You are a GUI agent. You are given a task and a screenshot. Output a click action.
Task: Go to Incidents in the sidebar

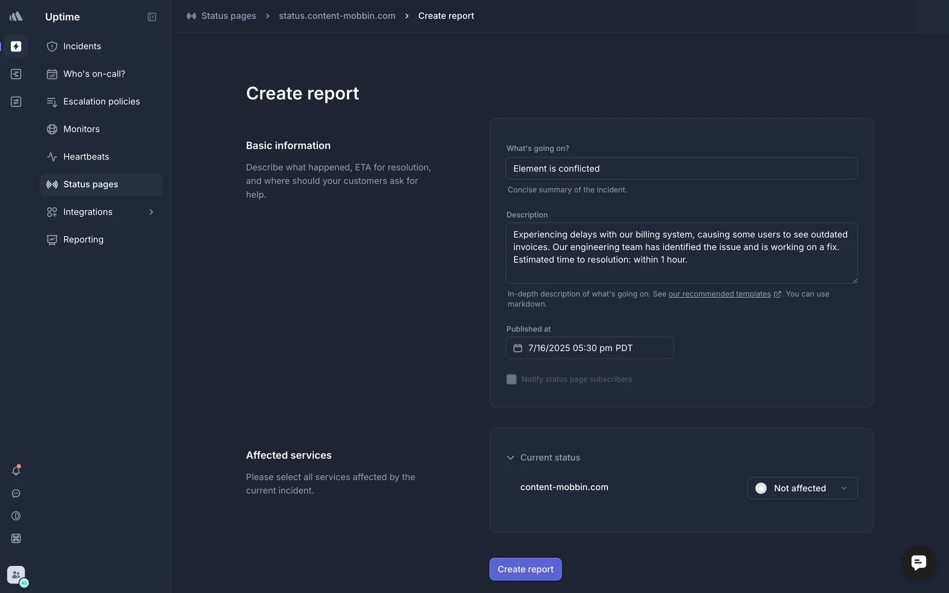82,46
